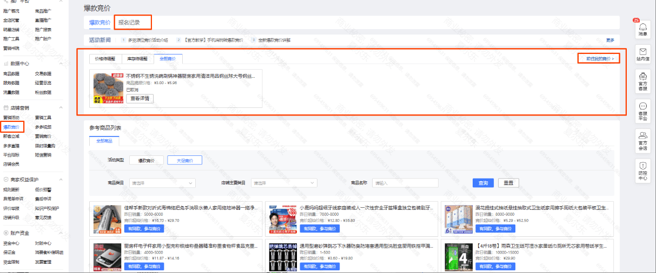The image size is (656, 273).
Task: Click the 官方客服 support icon
Action: 642,77
